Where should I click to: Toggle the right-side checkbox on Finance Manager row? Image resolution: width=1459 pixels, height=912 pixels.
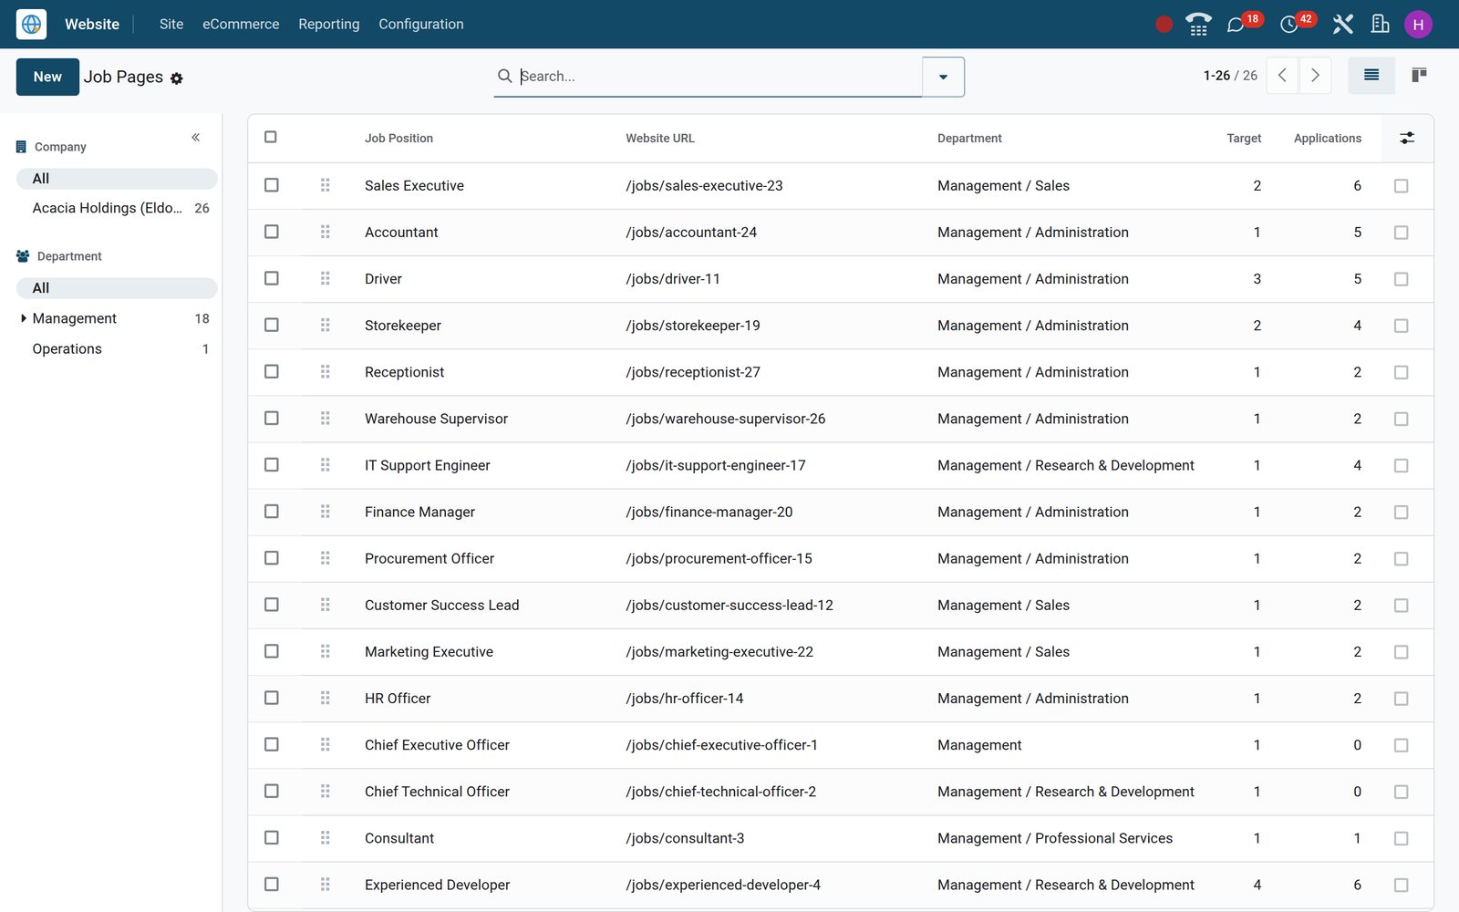coord(1402,512)
